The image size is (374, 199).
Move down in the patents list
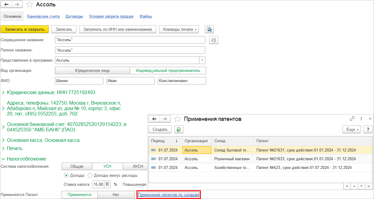(361, 186)
